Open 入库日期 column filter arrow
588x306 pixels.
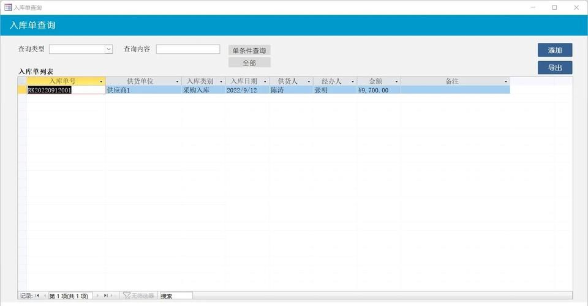[265, 81]
